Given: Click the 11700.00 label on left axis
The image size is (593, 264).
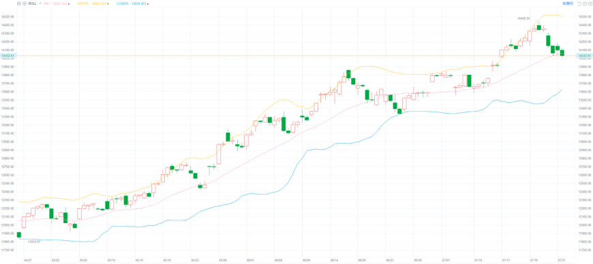Looking at the screenshot, I should 8,250.
